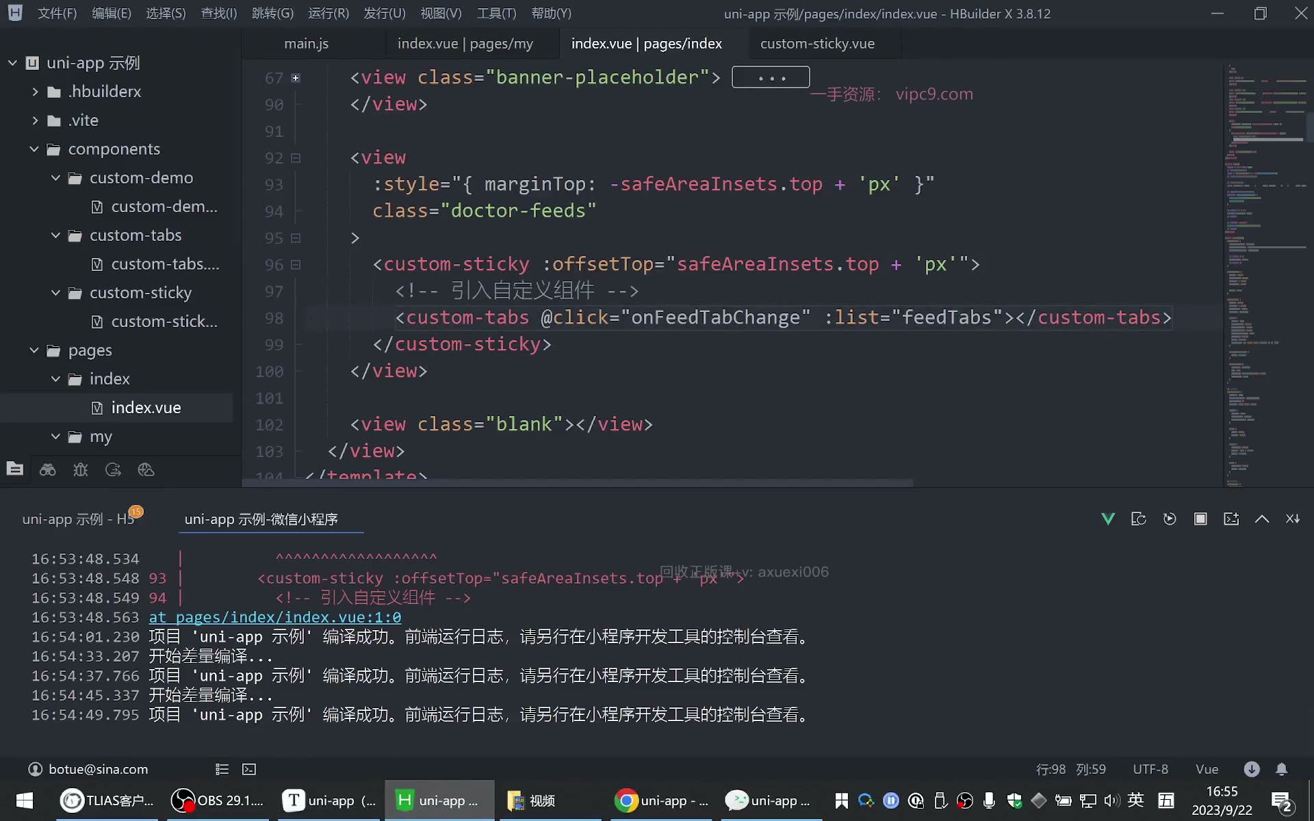Click the binoculars search icon in sidebar bottom

point(48,469)
